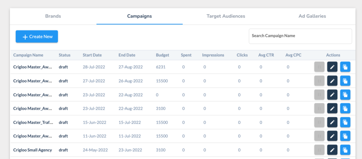Go to the Ad Galleries tab
This screenshot has width=362, height=159.
312,16
